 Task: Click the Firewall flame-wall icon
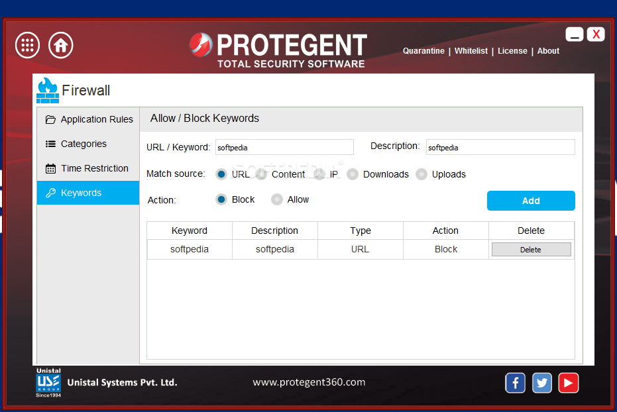click(x=48, y=91)
